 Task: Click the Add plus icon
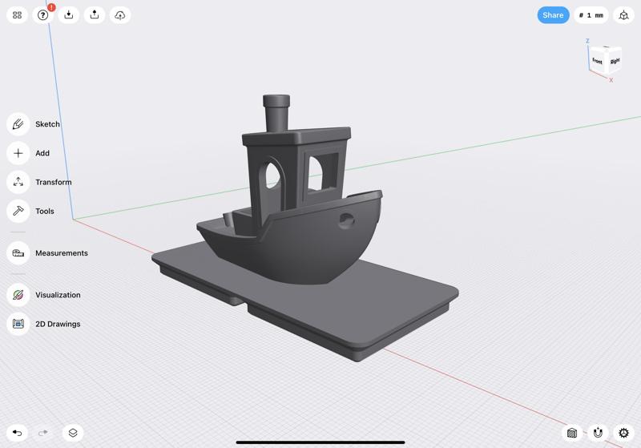pos(18,153)
